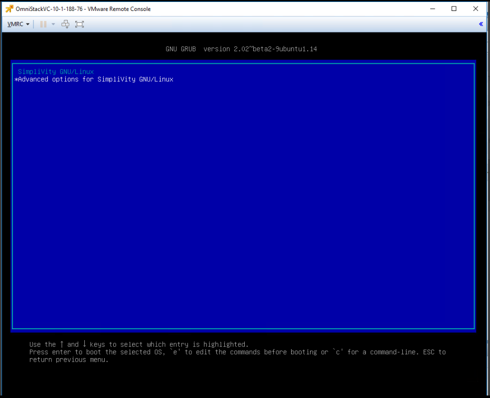Maximize the VMware Remote Console window
This screenshot has height=398, width=490.
click(454, 9)
